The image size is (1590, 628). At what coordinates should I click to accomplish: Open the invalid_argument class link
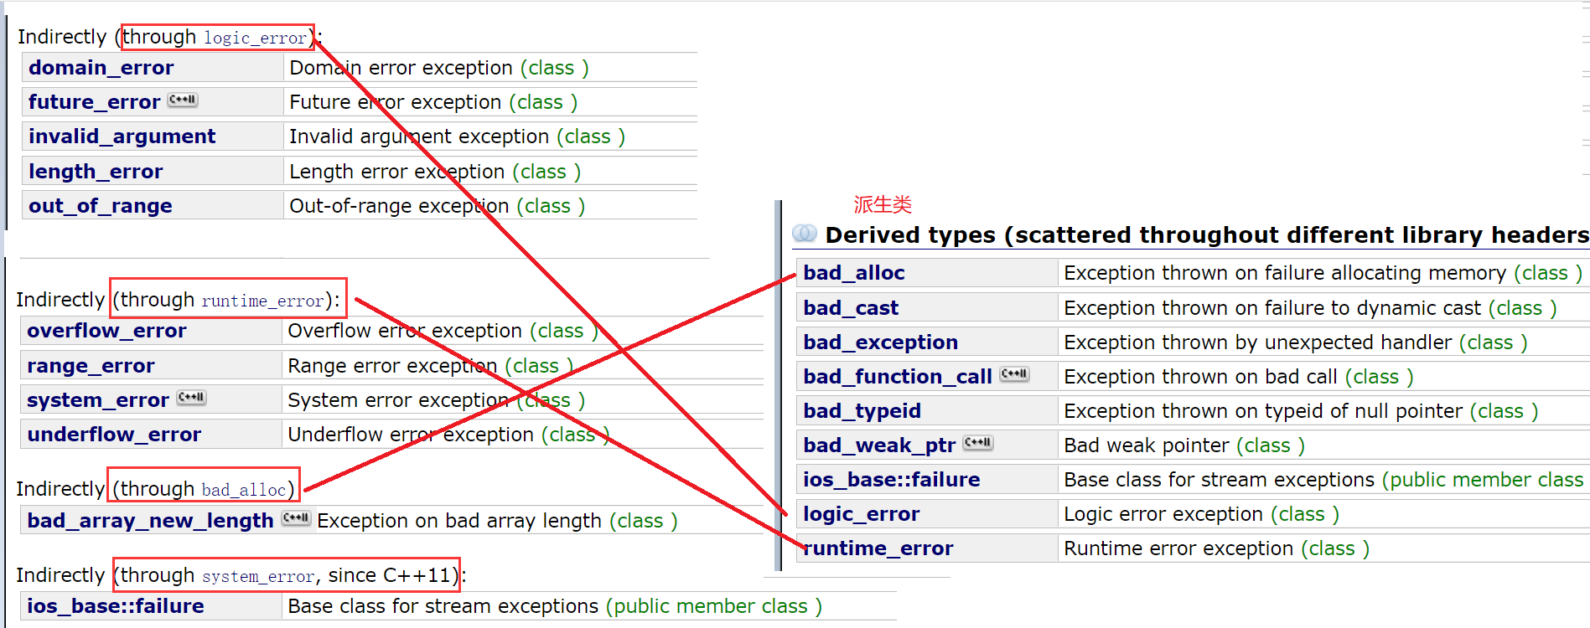[122, 136]
